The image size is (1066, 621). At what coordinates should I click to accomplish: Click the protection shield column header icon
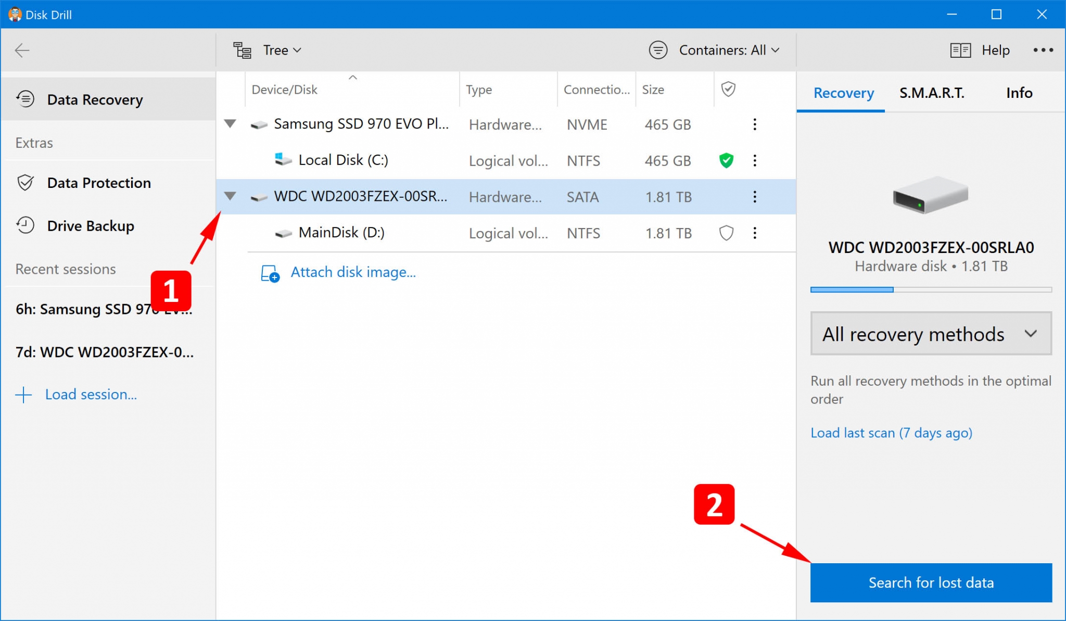tap(728, 89)
